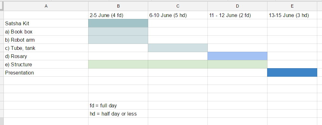
Task: Select the dark blue Presentation bar cell
Action: [x=292, y=73]
